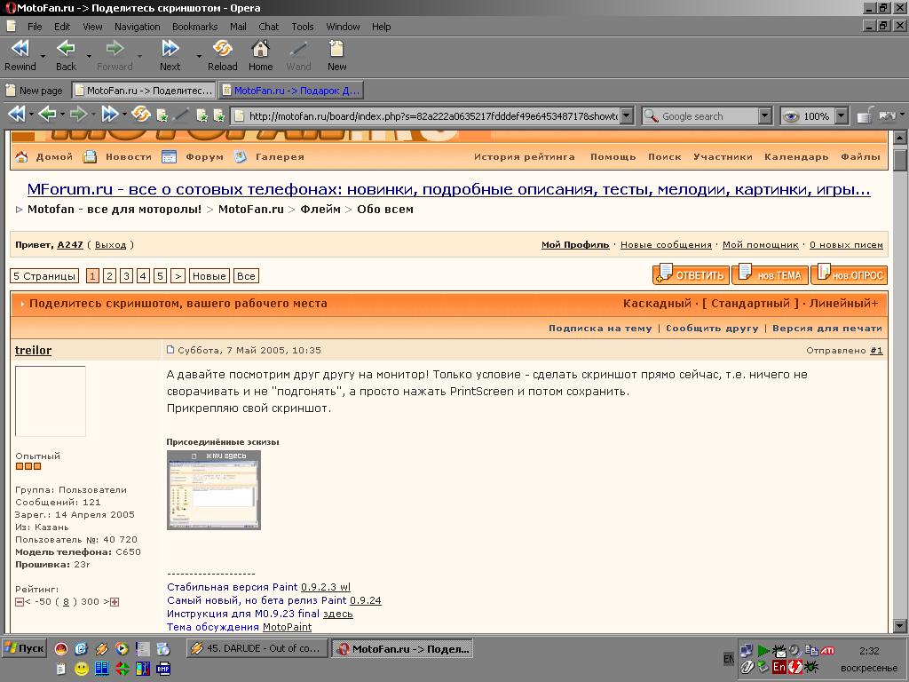Switch to DARUDE Winamp taskbar button
The width and height of the screenshot is (909, 682).
point(257,648)
